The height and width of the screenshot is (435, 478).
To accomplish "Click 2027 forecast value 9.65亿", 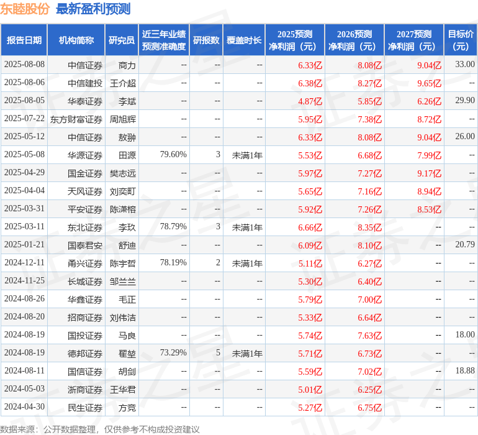I will 429,83.
